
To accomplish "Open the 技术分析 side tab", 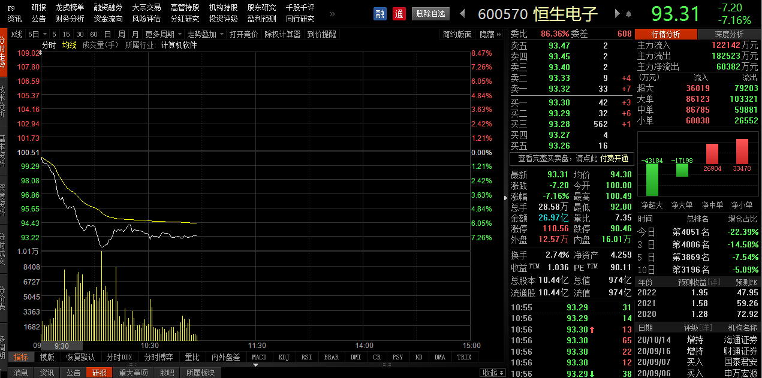I will coord(4,101).
